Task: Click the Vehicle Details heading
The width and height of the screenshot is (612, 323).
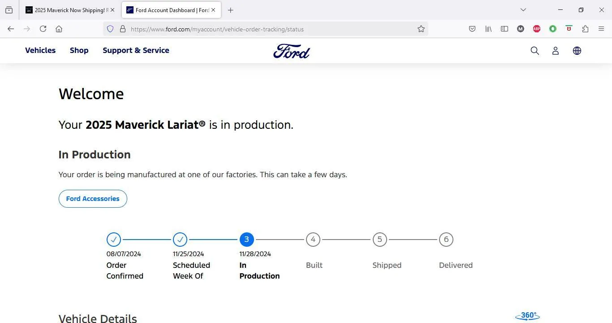Action: (x=98, y=319)
